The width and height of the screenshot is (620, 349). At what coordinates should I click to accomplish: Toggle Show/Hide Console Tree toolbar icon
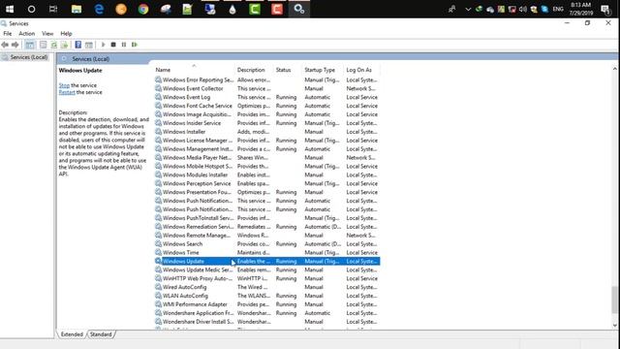coord(30,45)
